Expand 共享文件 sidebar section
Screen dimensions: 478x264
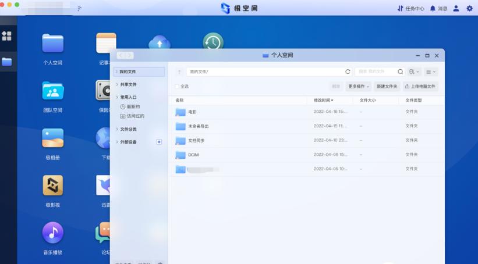(x=117, y=84)
